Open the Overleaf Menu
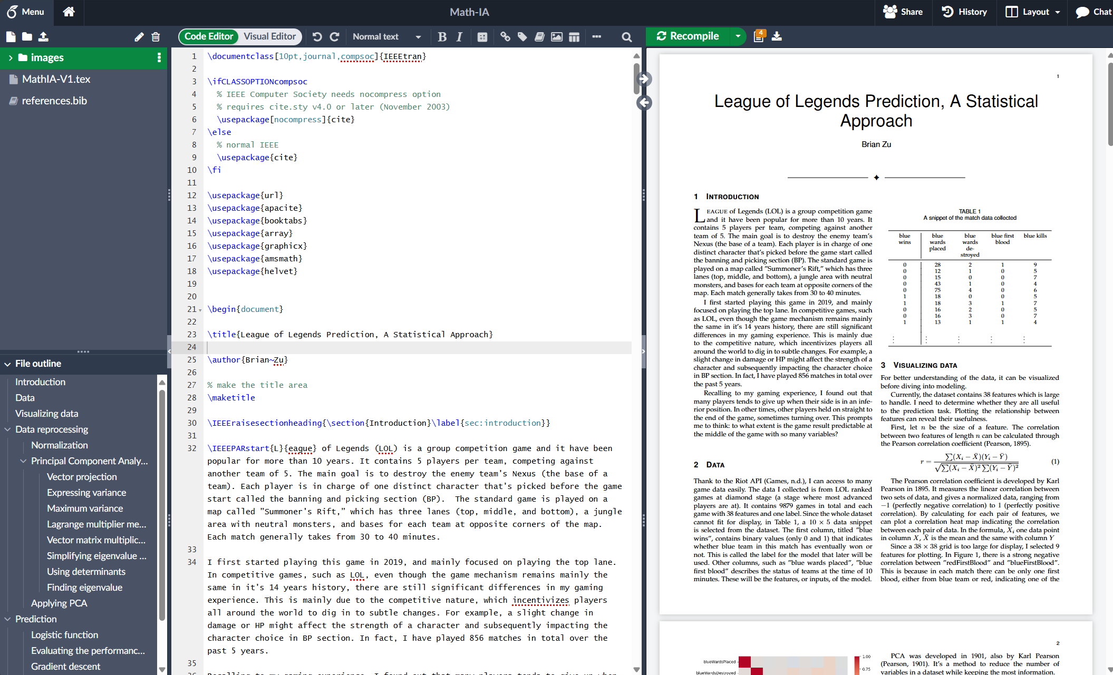The image size is (1113, 675). pos(26,12)
